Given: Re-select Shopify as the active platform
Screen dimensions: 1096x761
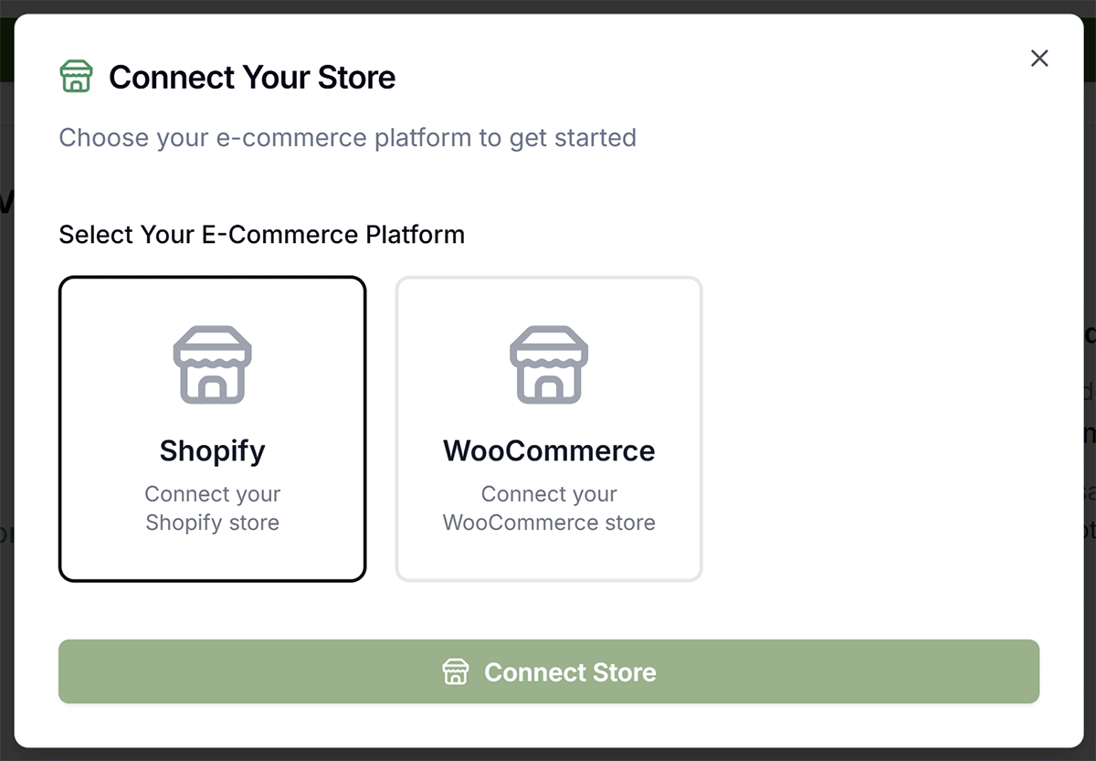Looking at the screenshot, I should click(x=212, y=428).
